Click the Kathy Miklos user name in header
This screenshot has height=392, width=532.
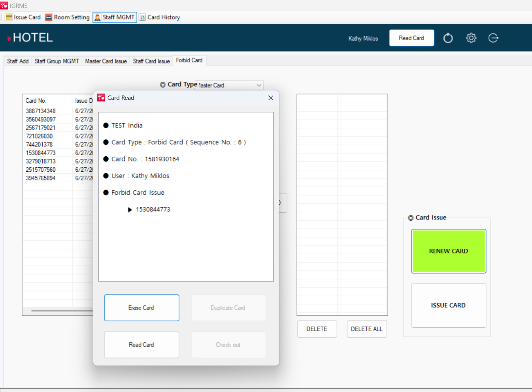[x=363, y=38]
